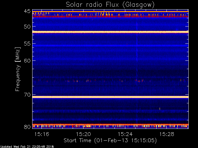Click the 55 frequency tick label
The width and height of the screenshot is (198, 148).
[x=27, y=44]
